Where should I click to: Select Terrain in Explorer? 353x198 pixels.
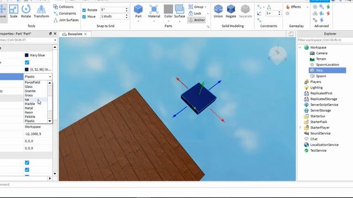coord(321,59)
